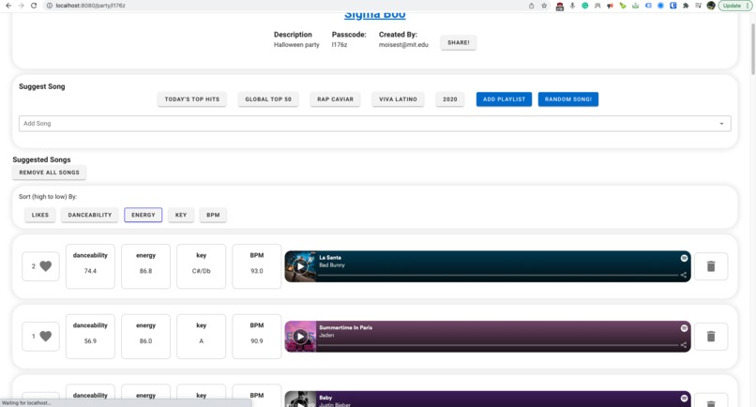The width and height of the screenshot is (756, 407).
Task: Open Spotify logo on Summertime In Paris player
Action: pos(684,328)
